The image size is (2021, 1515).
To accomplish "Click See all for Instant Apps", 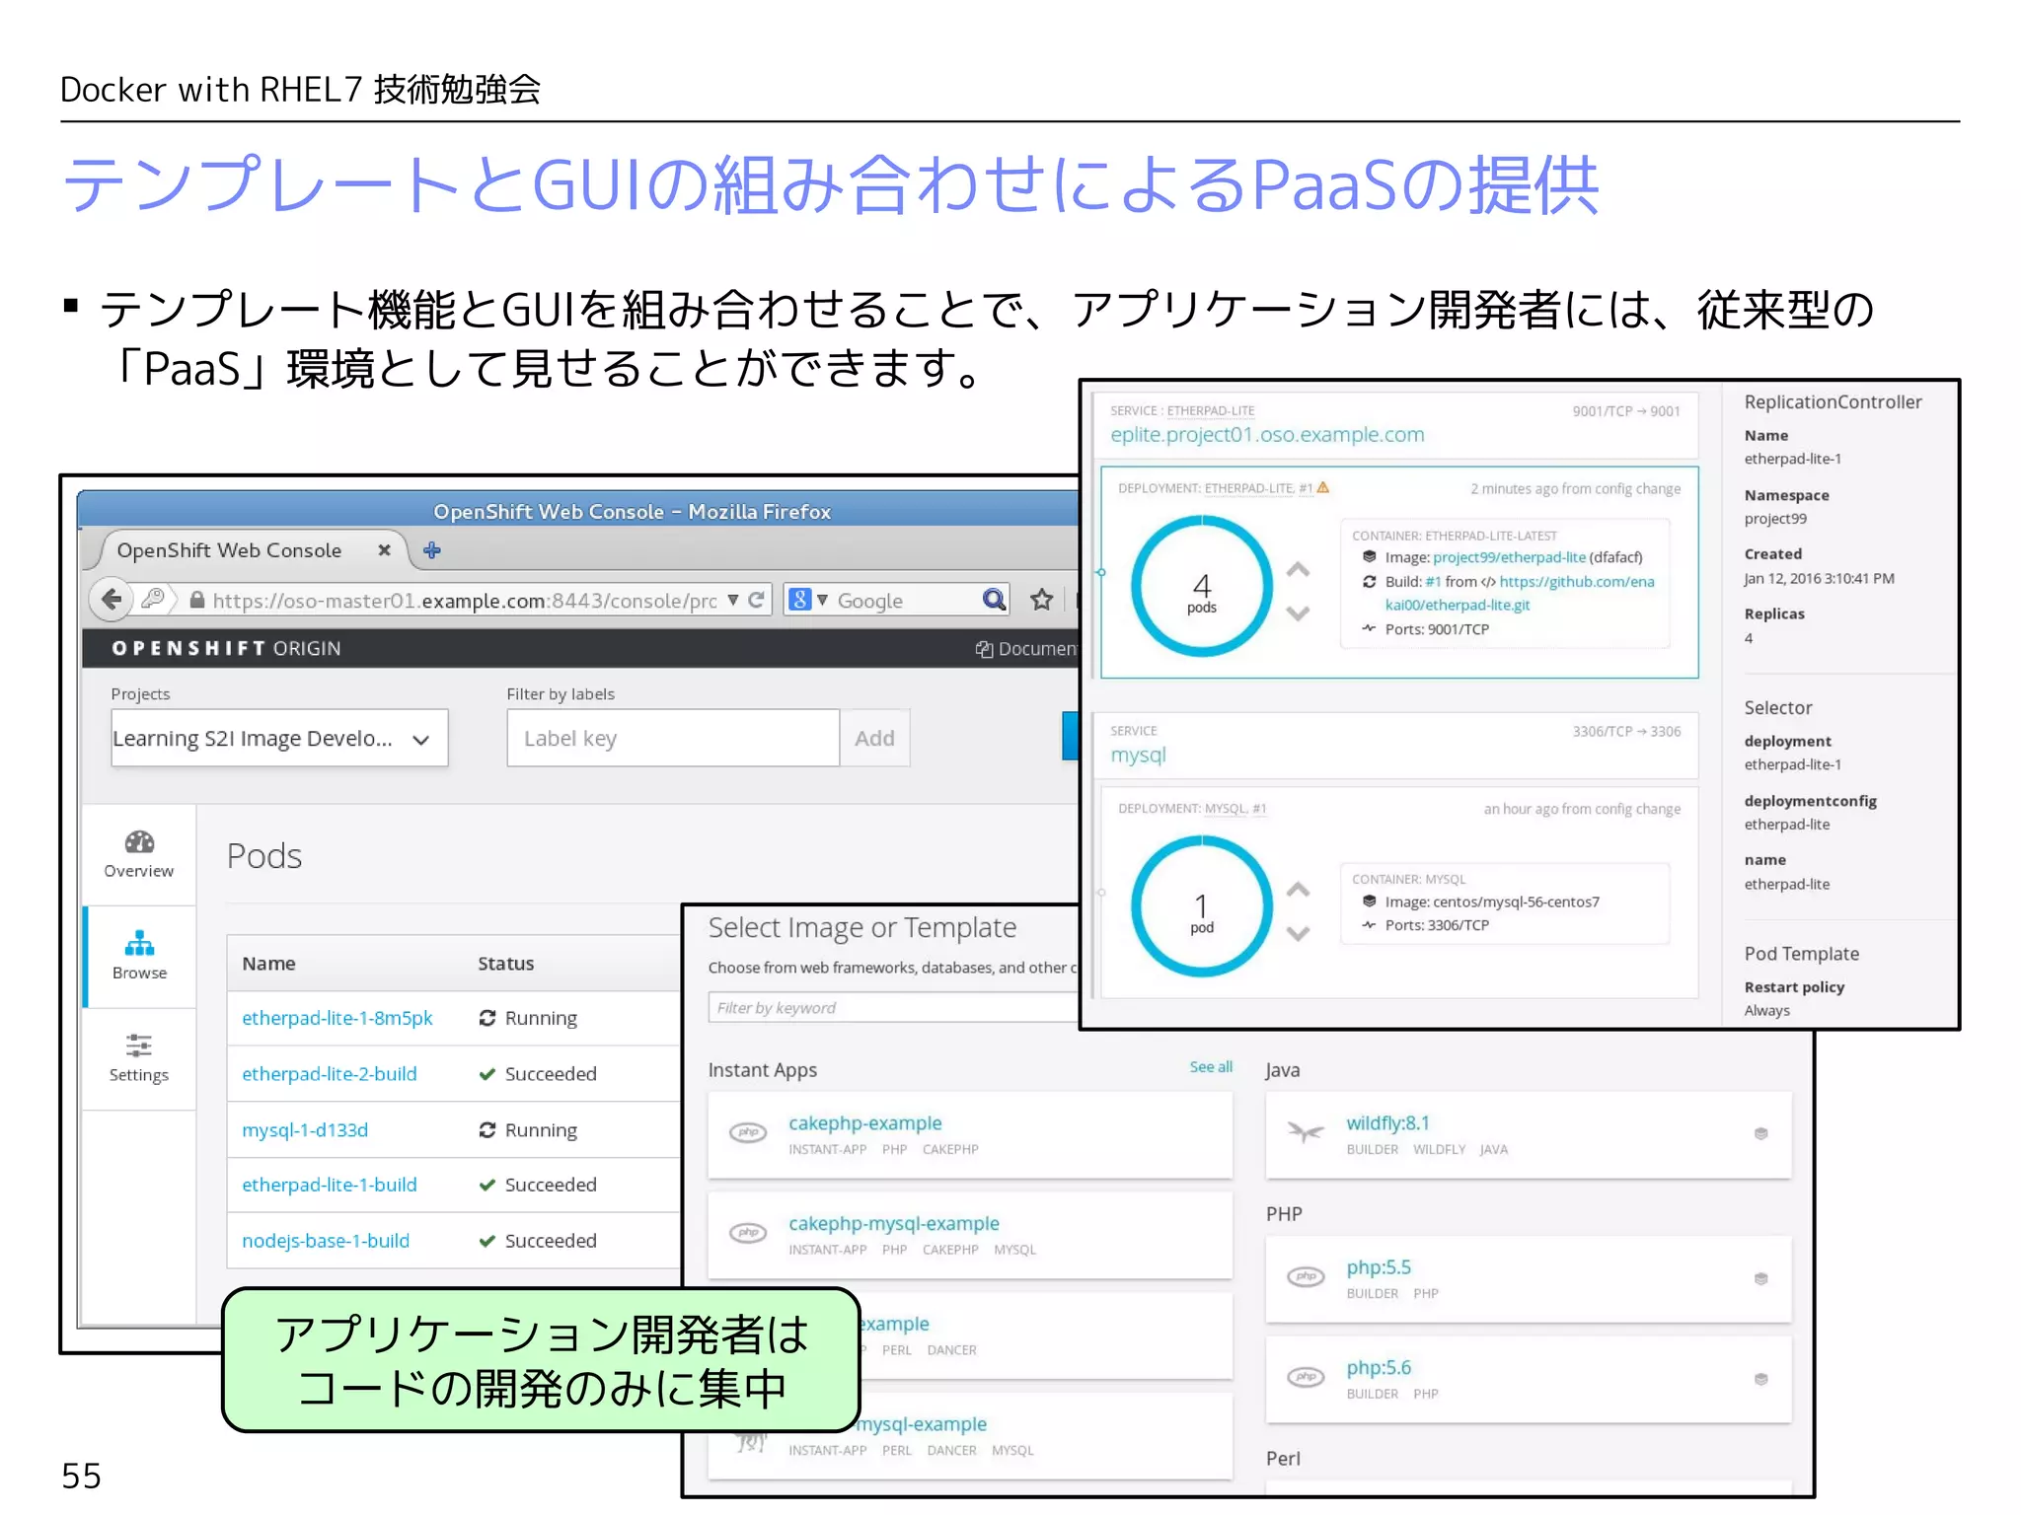I will (x=1211, y=1067).
